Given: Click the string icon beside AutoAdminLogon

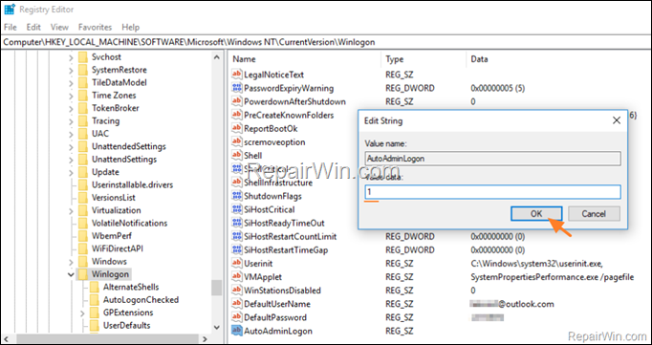Looking at the screenshot, I should coord(237,331).
